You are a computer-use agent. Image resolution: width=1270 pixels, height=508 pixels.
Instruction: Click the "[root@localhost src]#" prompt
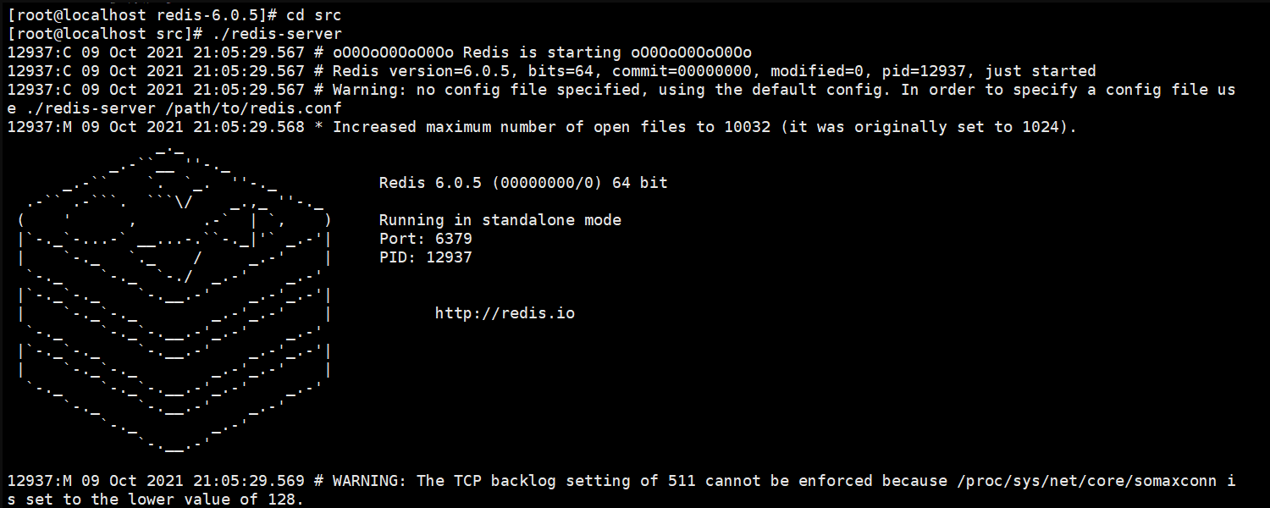104,34
